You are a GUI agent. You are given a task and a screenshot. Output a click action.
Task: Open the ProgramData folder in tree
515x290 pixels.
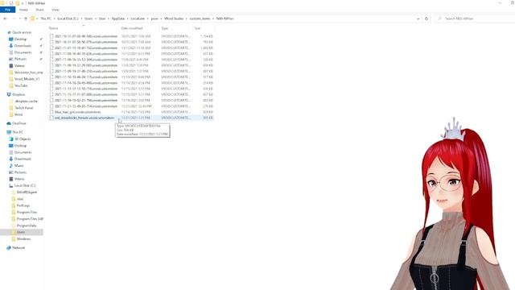(27, 226)
